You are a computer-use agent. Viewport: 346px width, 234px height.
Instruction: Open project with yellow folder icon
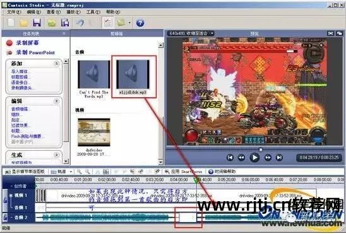[x=23, y=23]
